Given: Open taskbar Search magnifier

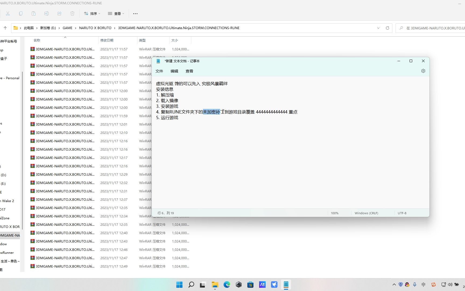Looking at the screenshot, I should (191, 285).
